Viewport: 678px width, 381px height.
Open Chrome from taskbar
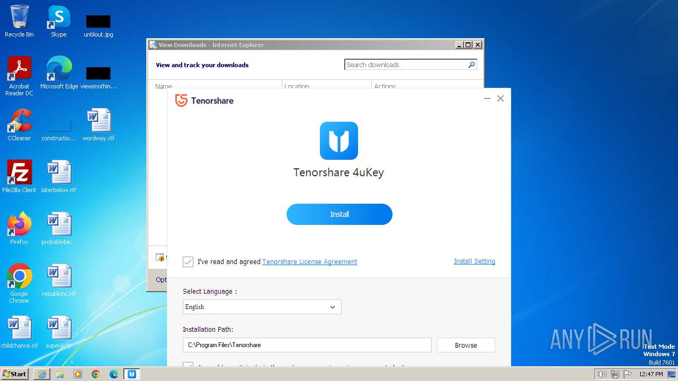96,374
